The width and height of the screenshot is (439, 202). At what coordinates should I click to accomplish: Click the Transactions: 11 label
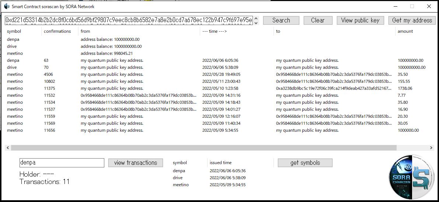click(x=45, y=182)
